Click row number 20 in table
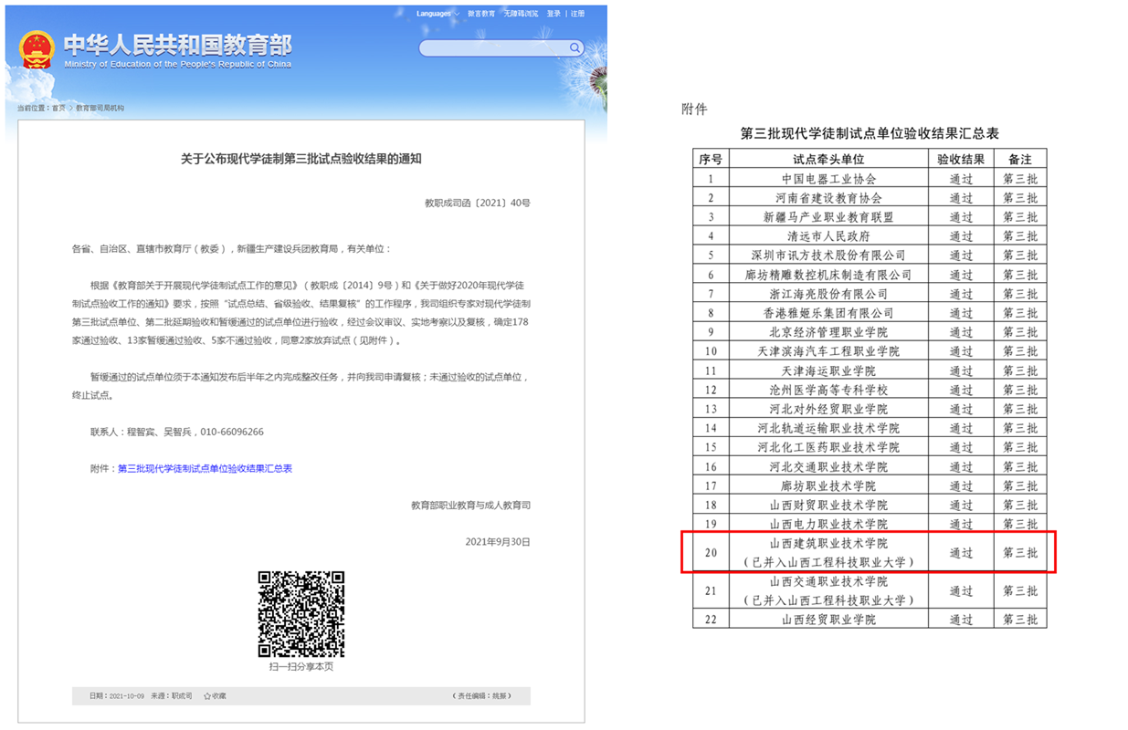Viewport: 1128px width, 730px height. pos(711,553)
